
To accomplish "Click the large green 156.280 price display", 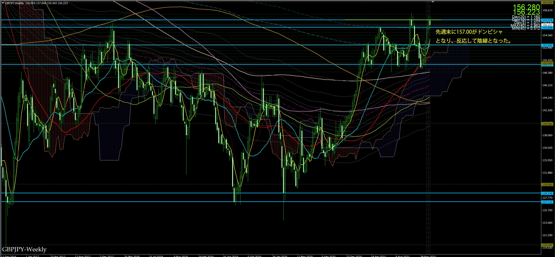I will (x=526, y=7).
